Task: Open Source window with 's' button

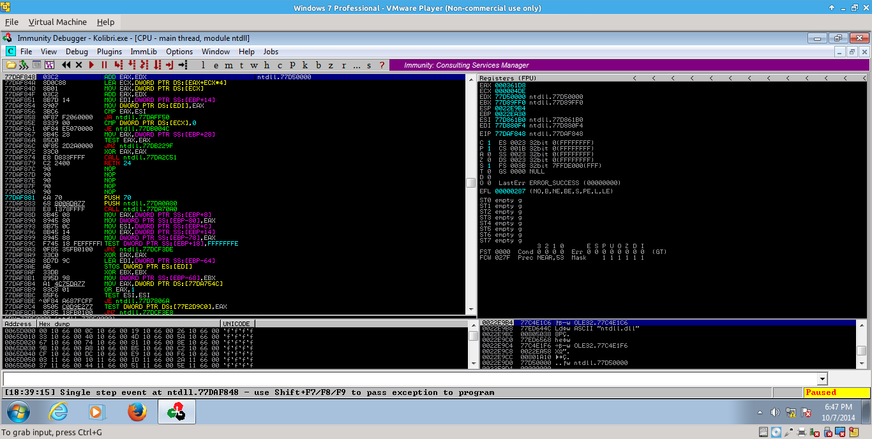Action: [x=369, y=65]
